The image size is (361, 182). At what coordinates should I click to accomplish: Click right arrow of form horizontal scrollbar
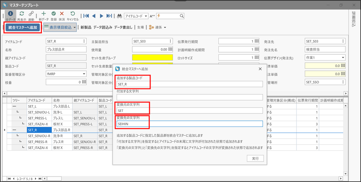coord(346,93)
